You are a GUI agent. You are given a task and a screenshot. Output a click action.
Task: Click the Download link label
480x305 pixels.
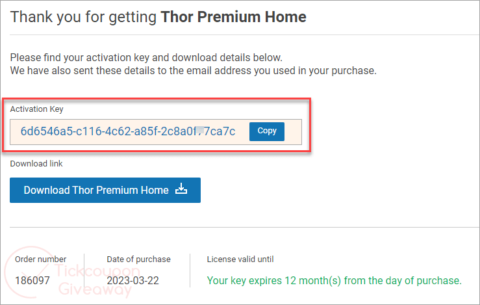[x=36, y=164]
